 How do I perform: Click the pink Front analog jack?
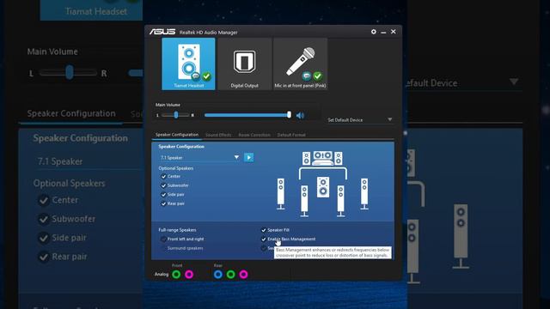coord(189,275)
